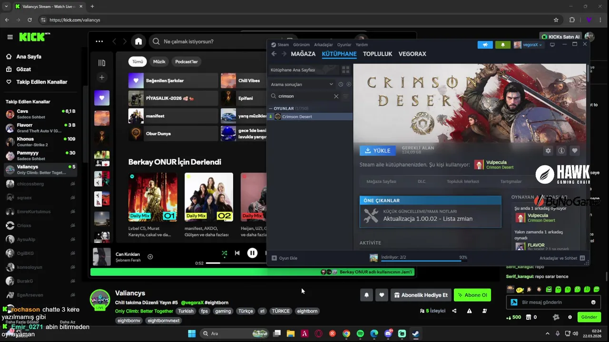Image resolution: width=609 pixels, height=342 pixels.
Task: Open Beğenilen Şarkılar playlist
Action: [x=173, y=81]
